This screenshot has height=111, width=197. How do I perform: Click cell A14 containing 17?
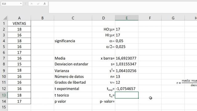19,101
